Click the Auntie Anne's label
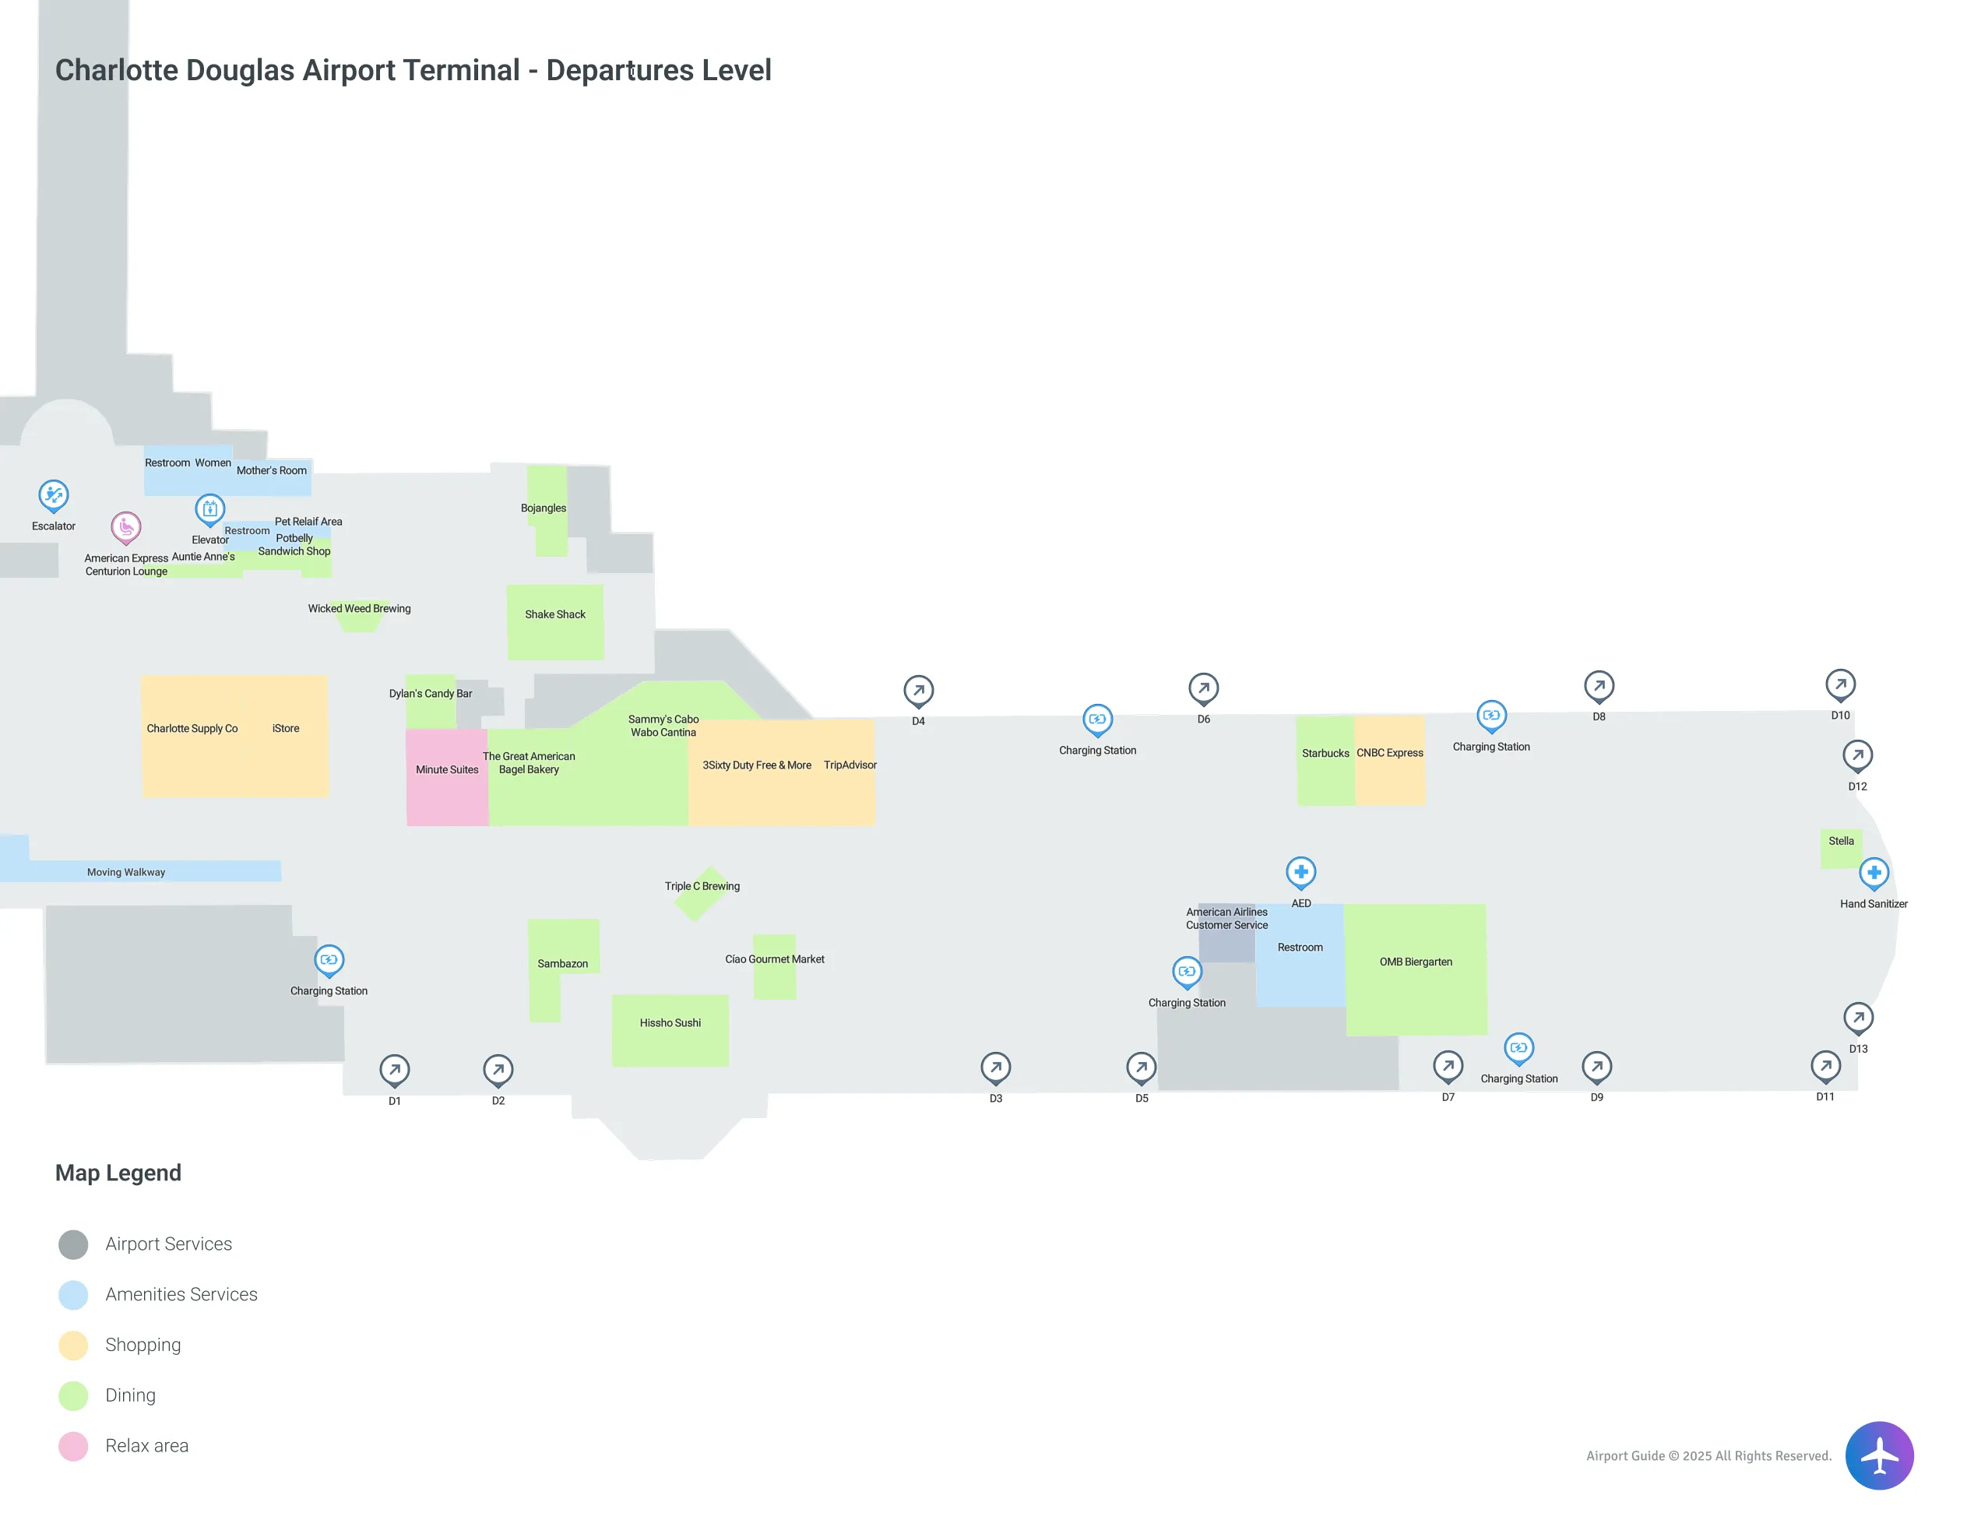The image size is (1967, 1520). click(202, 557)
